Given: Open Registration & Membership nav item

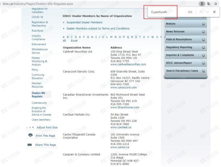Looking at the screenshot, I should tap(40, 24).
